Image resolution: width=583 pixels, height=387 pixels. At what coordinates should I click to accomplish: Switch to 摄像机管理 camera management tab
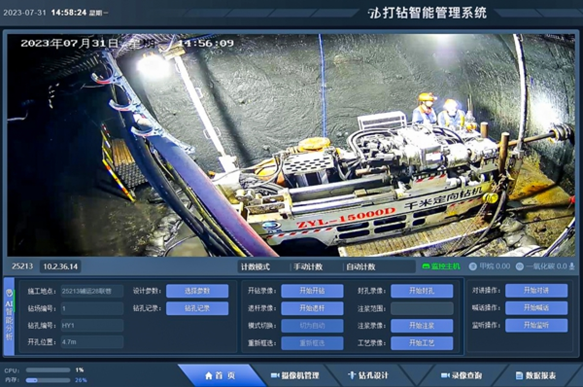point(295,376)
